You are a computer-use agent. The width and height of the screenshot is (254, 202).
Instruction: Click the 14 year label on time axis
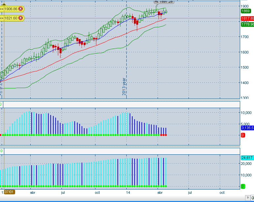(x=128, y=192)
